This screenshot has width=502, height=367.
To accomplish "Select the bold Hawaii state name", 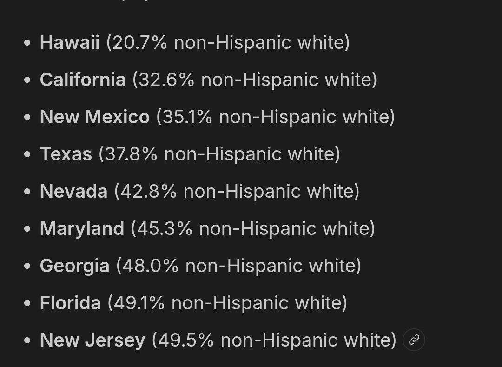I will point(70,42).
